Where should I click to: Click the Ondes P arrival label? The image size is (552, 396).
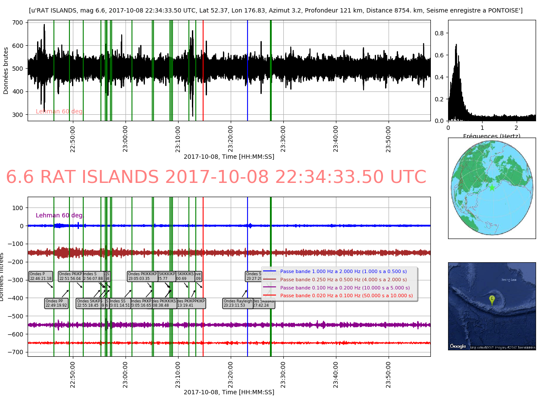pos(41,277)
